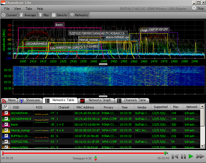This screenshot has width=206, height=163.
Task: Sort table by MAC Address column
Action: 88,107
